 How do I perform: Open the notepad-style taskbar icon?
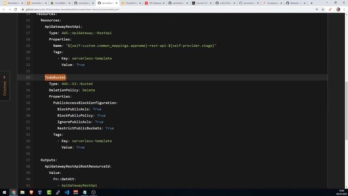85,192
